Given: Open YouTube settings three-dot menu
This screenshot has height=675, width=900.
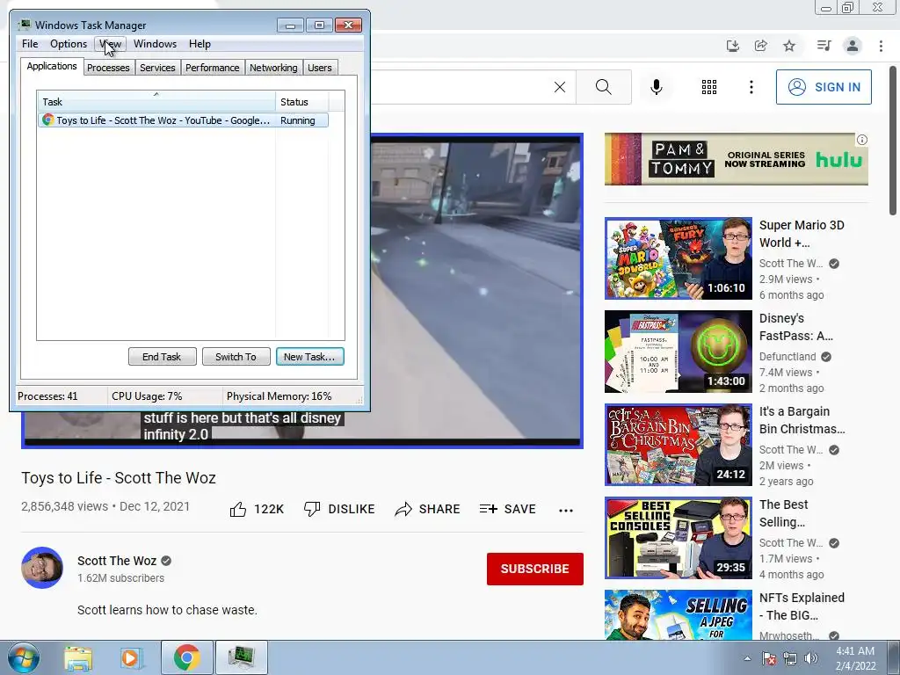Looking at the screenshot, I should 751,87.
